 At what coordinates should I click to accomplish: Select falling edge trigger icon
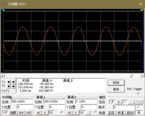(119, 102)
